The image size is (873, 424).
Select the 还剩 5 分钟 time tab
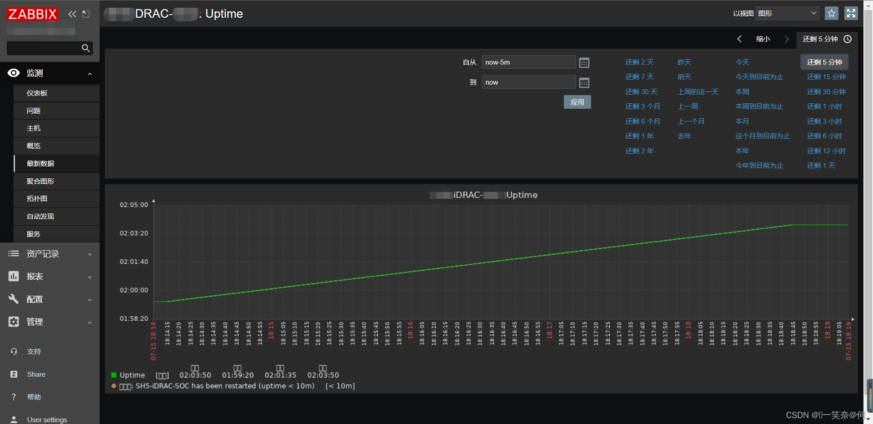pos(827,39)
